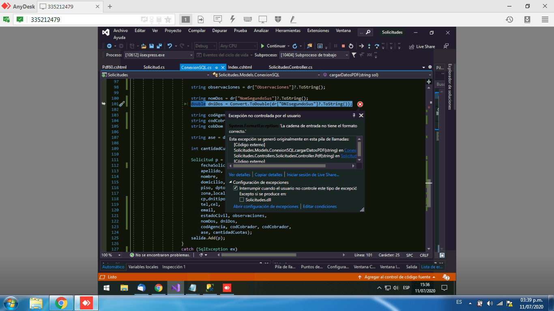Open the Debug configuration dropdown
The image size is (554, 311).
(x=205, y=46)
